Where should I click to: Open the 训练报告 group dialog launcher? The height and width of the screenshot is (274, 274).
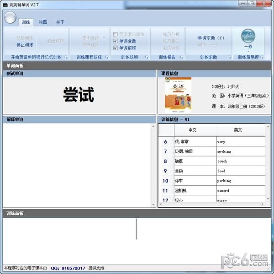point(182,57)
